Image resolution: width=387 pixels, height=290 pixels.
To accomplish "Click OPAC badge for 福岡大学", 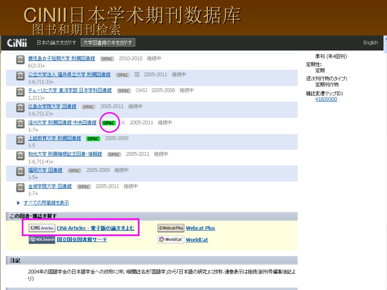I will tap(74, 170).
